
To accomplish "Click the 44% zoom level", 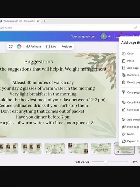I will pyautogui.click(x=135, y=162).
